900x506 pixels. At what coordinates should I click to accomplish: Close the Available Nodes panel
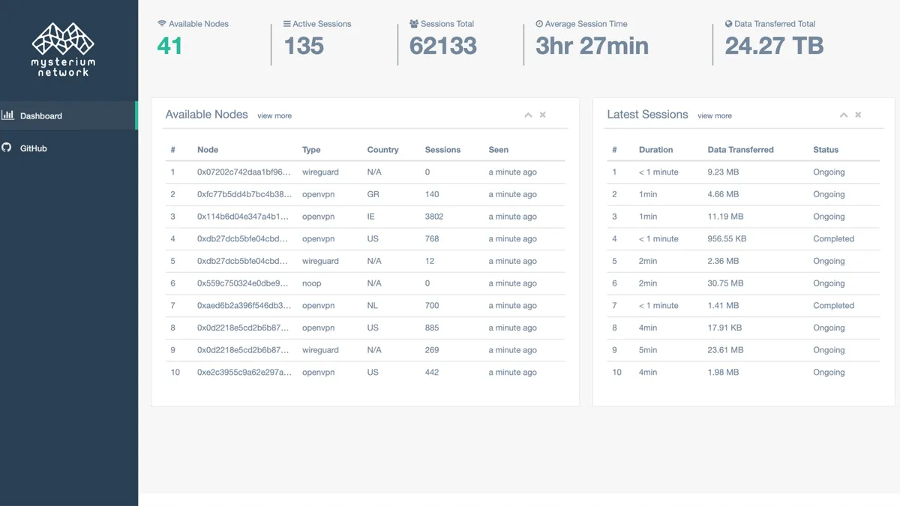click(543, 115)
